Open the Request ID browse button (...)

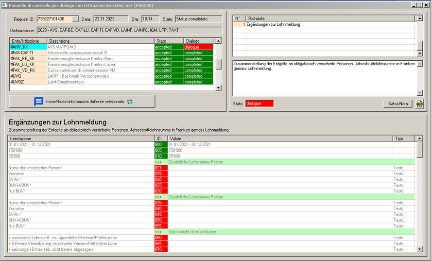75,19
